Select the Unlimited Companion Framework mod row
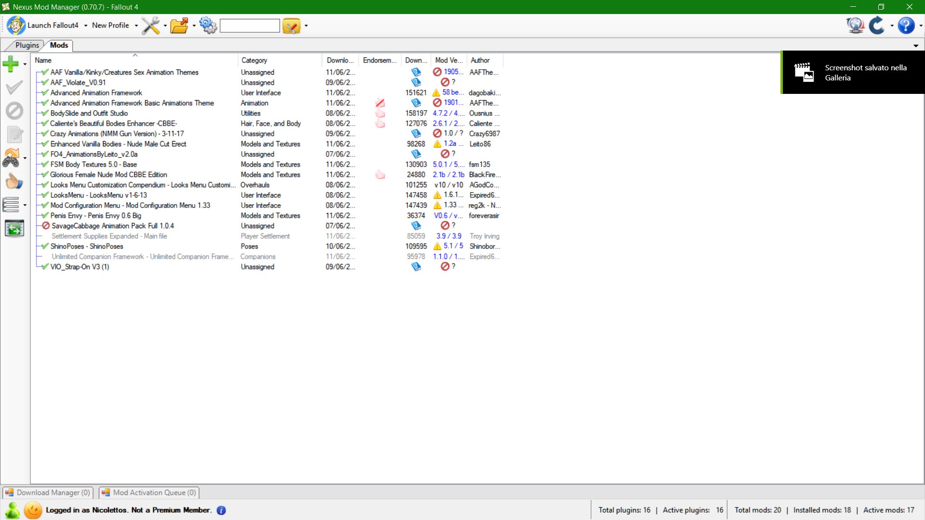Viewport: 925px width, 520px height. click(267, 257)
